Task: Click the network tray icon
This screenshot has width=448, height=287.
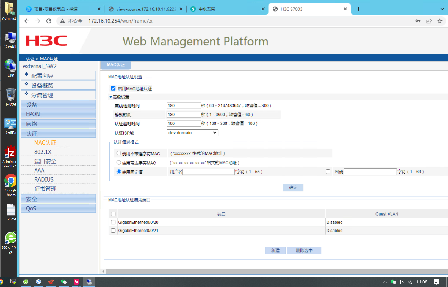Action: 410,282
